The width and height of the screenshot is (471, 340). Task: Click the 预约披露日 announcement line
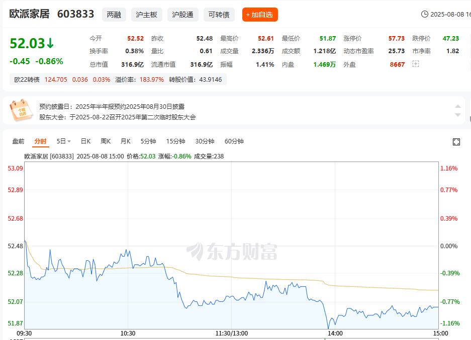[x=112, y=107]
